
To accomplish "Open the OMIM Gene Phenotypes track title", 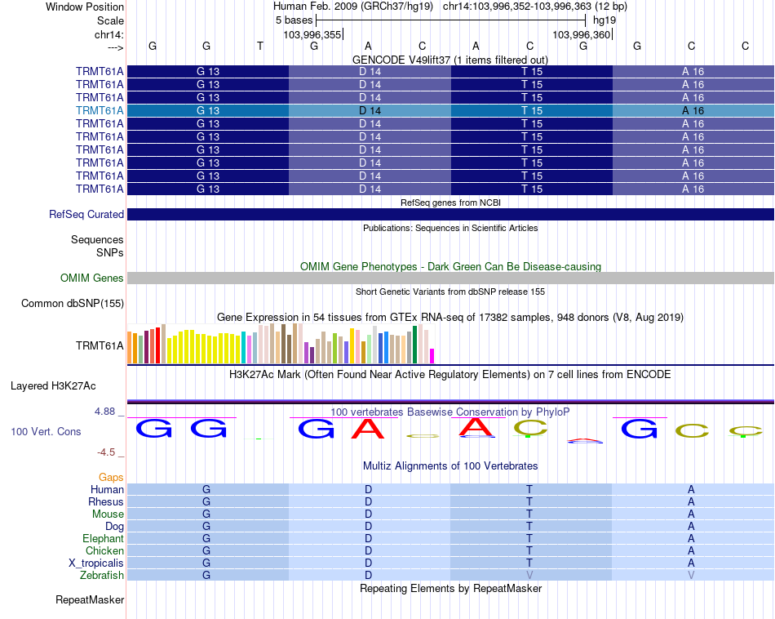I will click(x=450, y=266).
